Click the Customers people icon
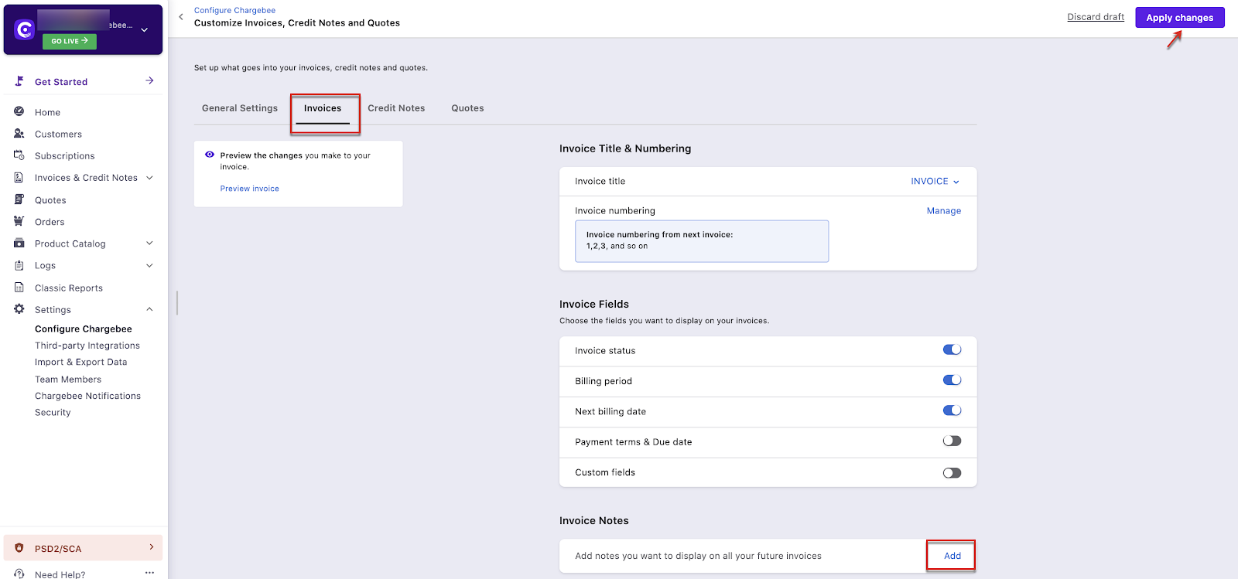Viewport: 1238px width, 579px height. [x=19, y=134]
